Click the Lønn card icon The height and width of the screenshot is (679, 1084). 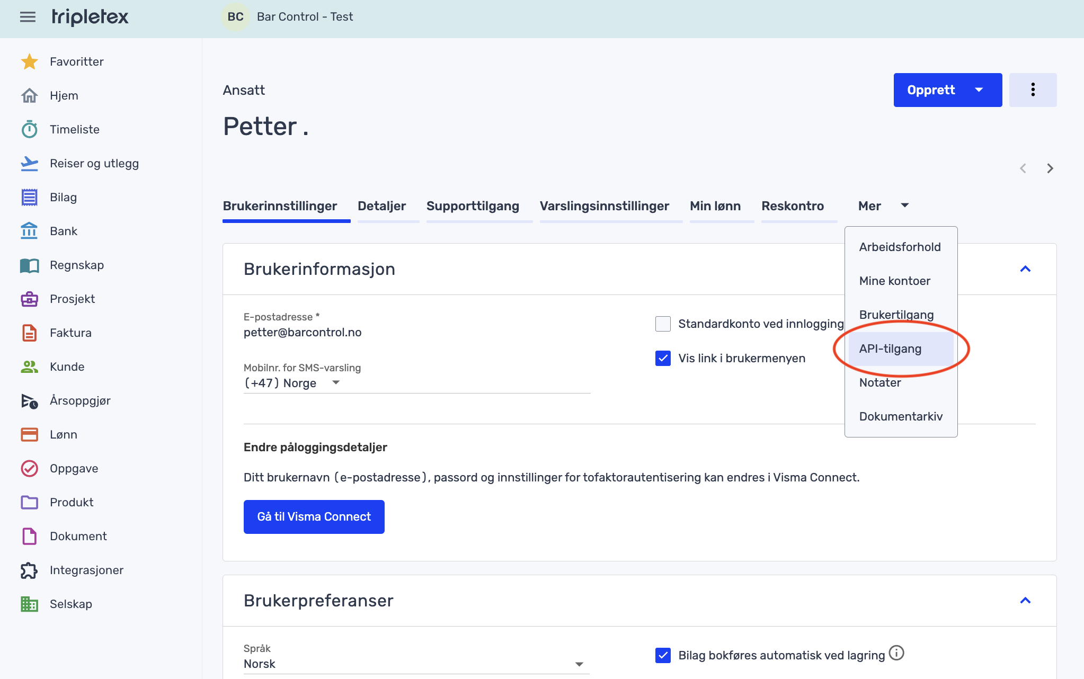click(x=30, y=434)
